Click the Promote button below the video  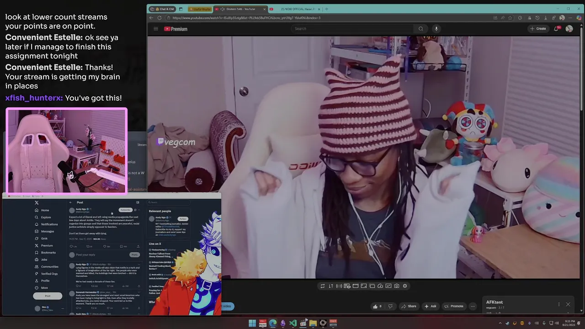coord(454,307)
